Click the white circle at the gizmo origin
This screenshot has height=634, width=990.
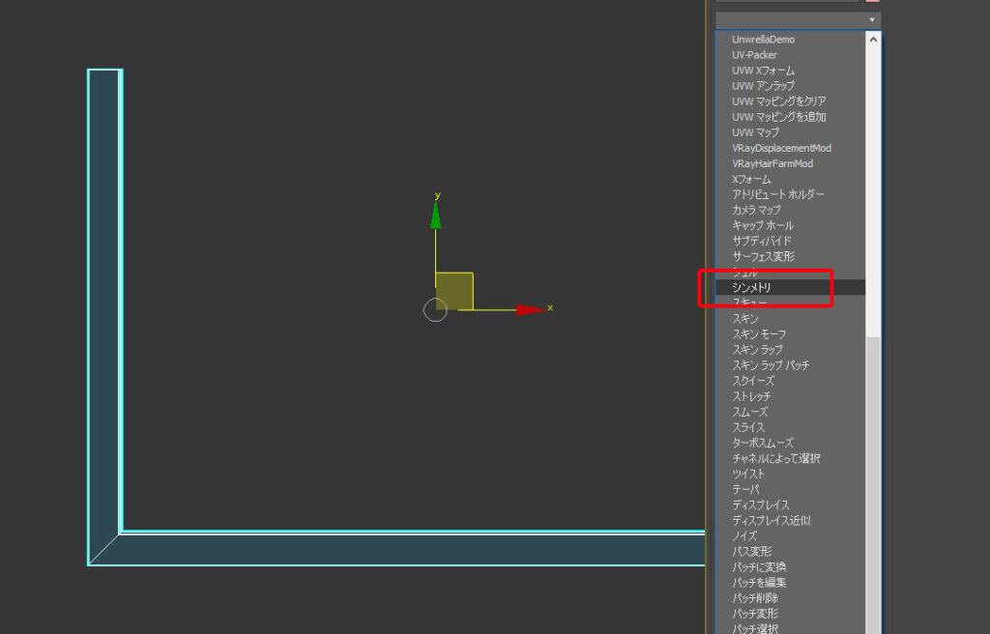pyautogui.click(x=436, y=310)
